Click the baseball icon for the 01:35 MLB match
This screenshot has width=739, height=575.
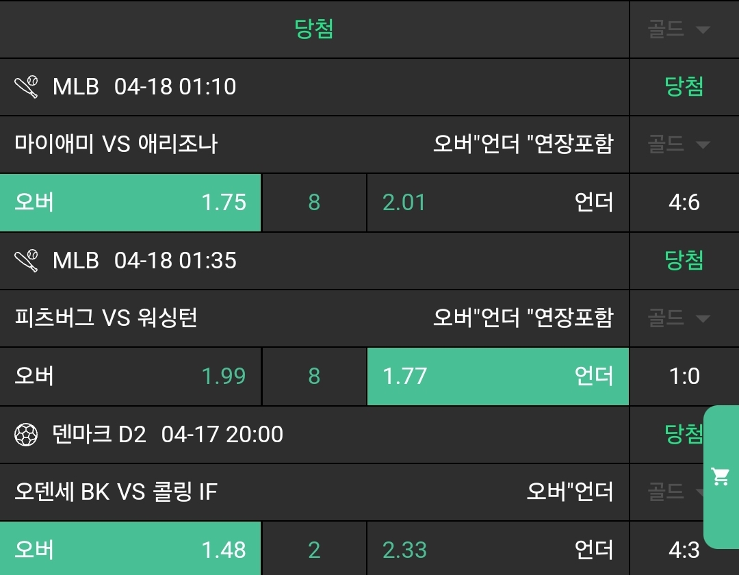[26, 261]
